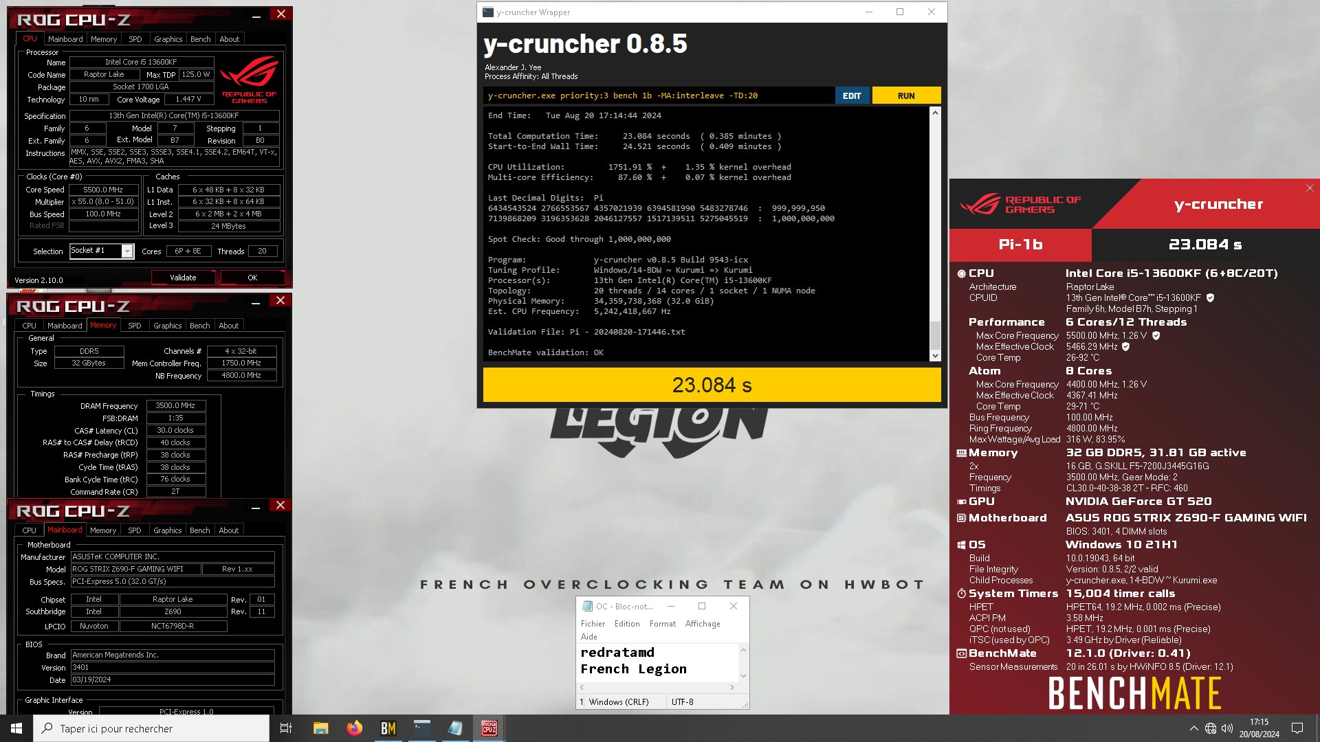Open network status tray icon

[x=1211, y=728]
